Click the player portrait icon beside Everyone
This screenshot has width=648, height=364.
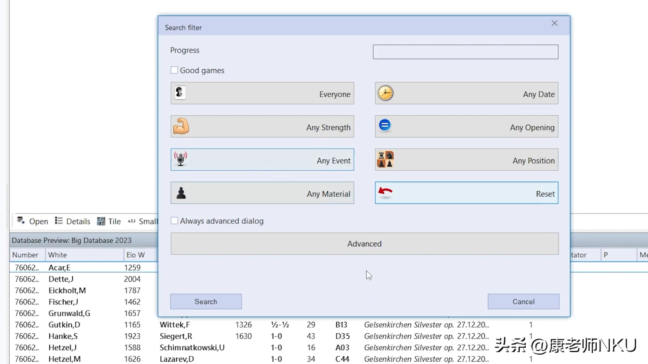[180, 93]
